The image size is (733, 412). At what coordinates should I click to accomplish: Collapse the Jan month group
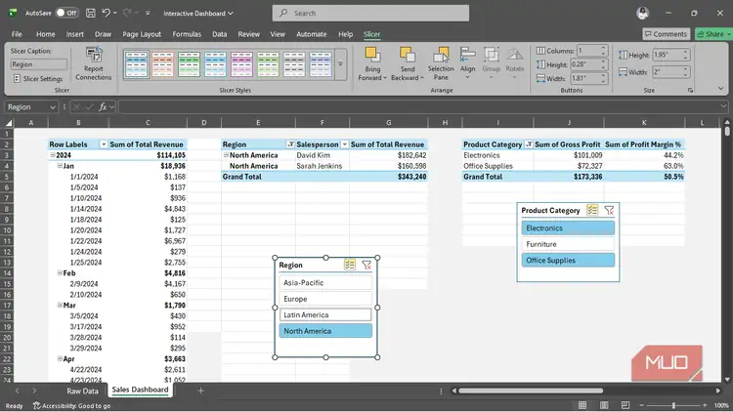[60, 166]
